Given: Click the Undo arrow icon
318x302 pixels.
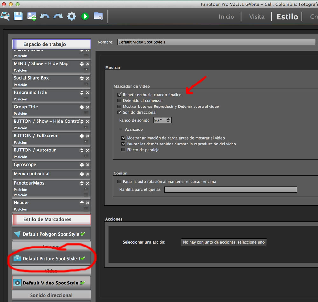Looking at the screenshot, I should point(45,16).
